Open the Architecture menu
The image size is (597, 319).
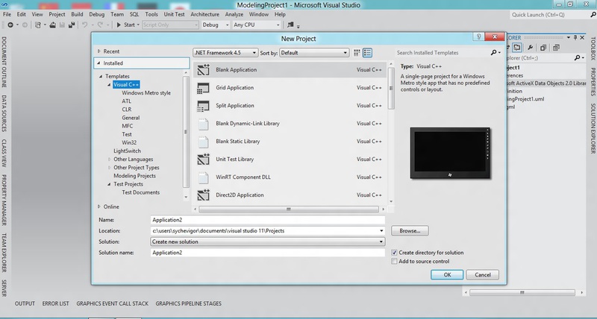point(204,14)
